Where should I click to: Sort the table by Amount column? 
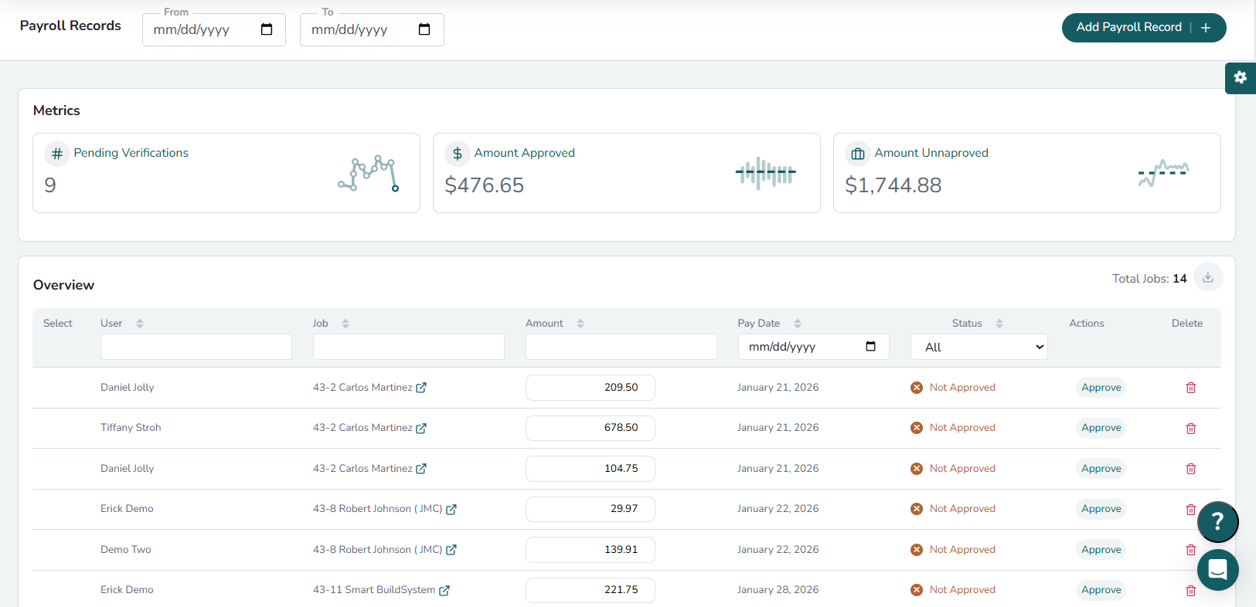(580, 324)
